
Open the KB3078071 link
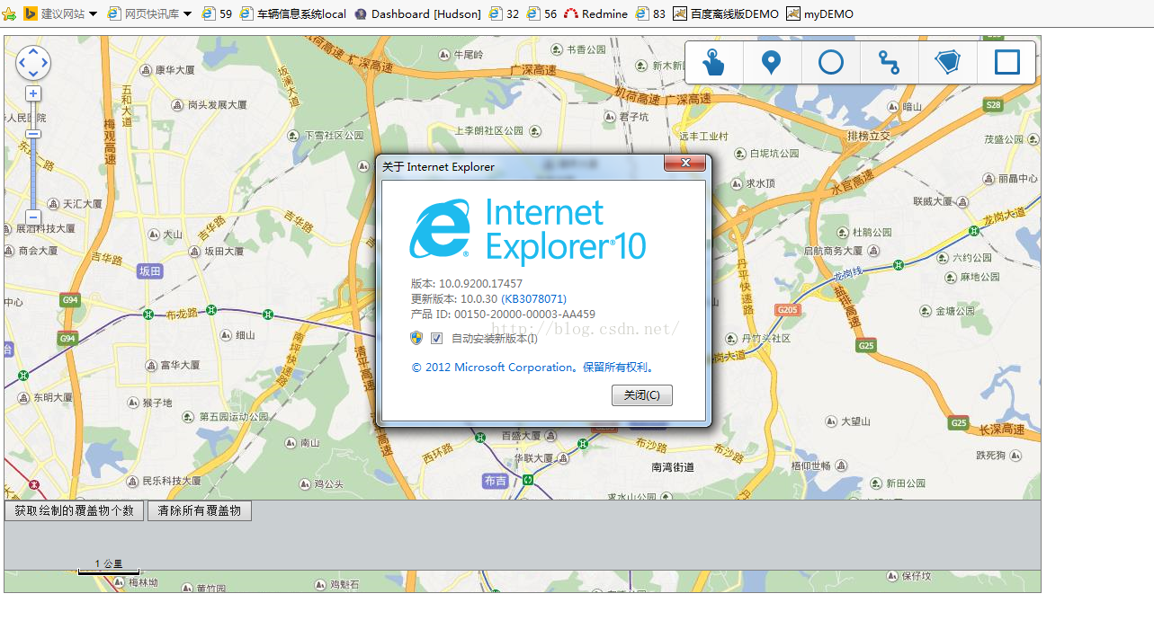[x=533, y=298]
